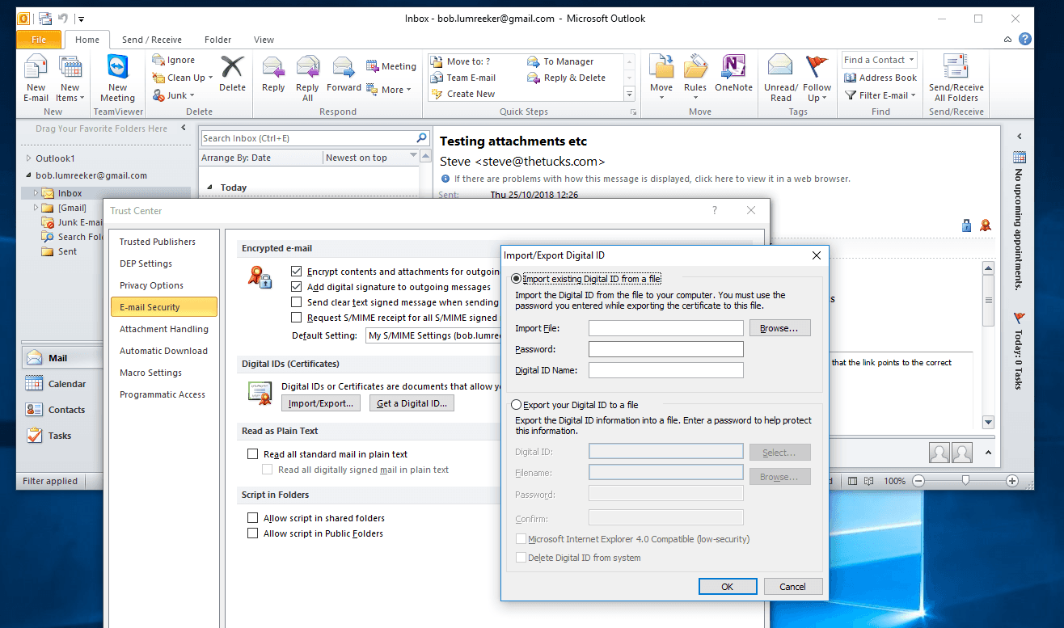Click the Create New quick step

pos(462,94)
